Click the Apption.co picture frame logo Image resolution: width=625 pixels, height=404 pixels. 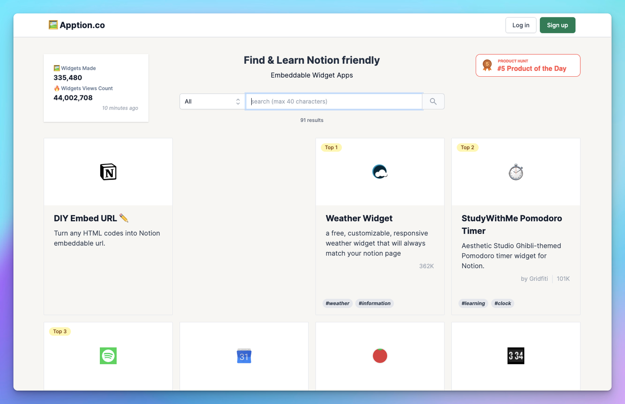[x=54, y=25]
